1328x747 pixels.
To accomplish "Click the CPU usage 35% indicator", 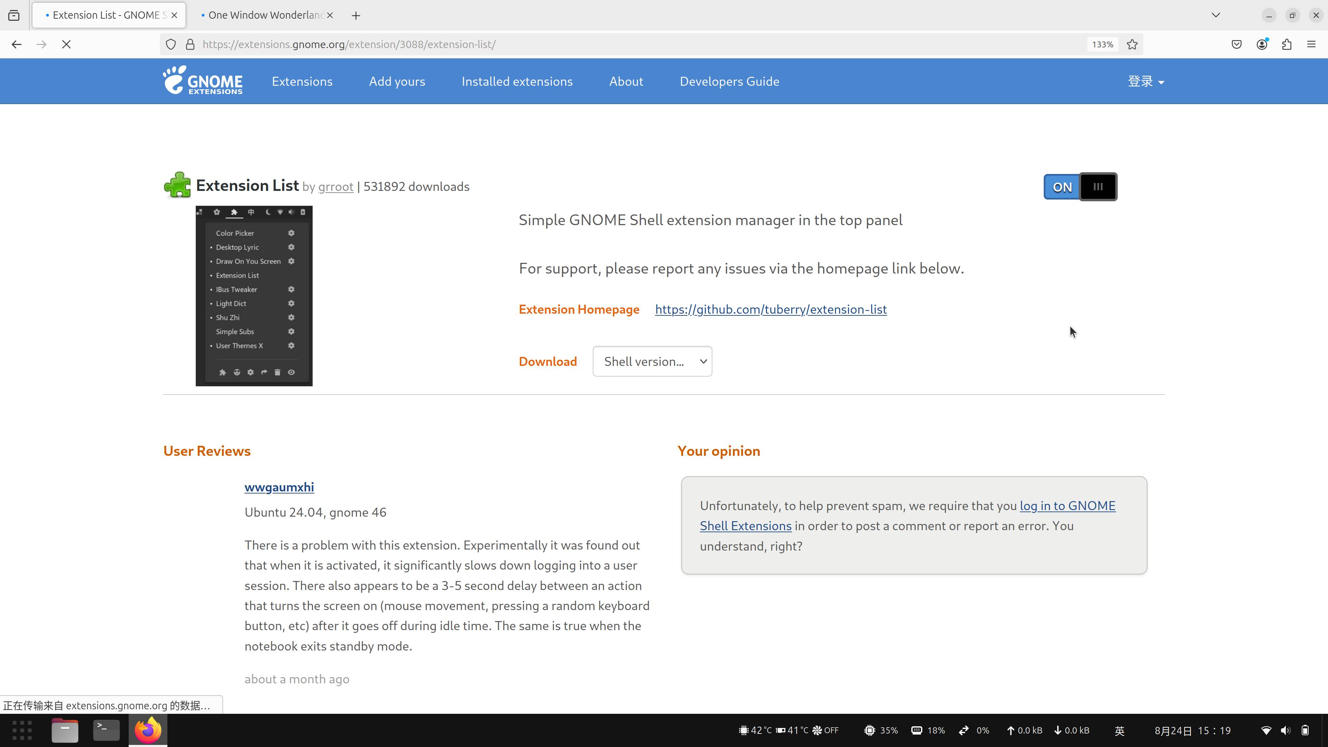I will (x=882, y=730).
